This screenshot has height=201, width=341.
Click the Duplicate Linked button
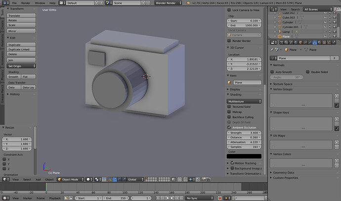(21, 49)
